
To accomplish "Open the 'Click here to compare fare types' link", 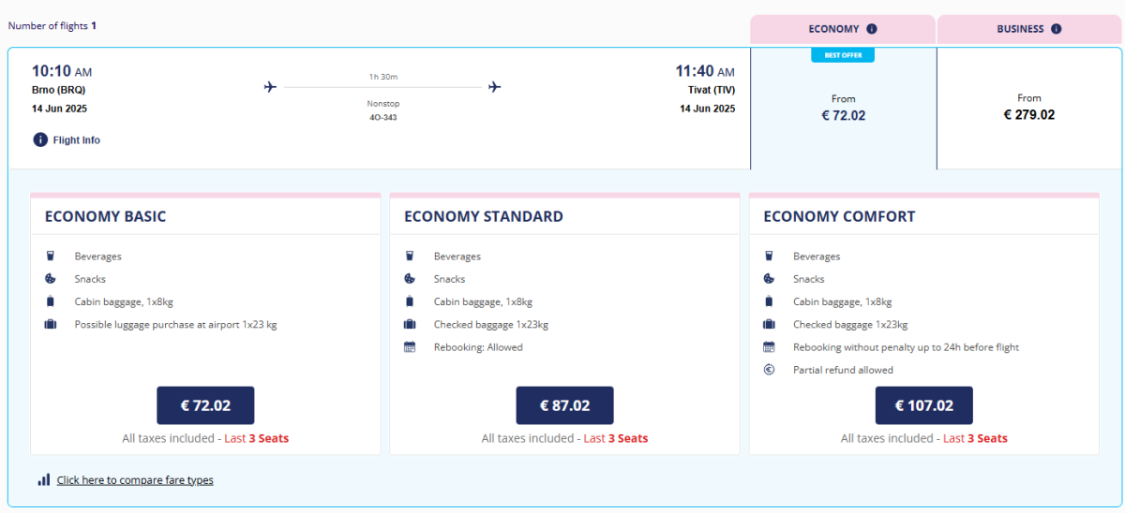I will point(135,480).
